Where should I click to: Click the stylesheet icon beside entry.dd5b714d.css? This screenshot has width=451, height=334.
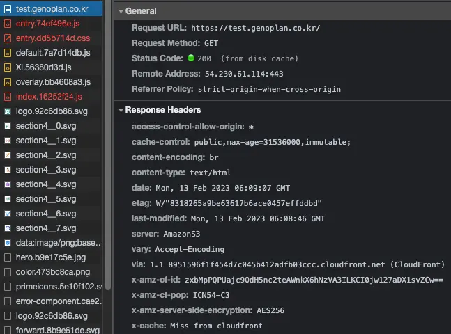coord(8,38)
